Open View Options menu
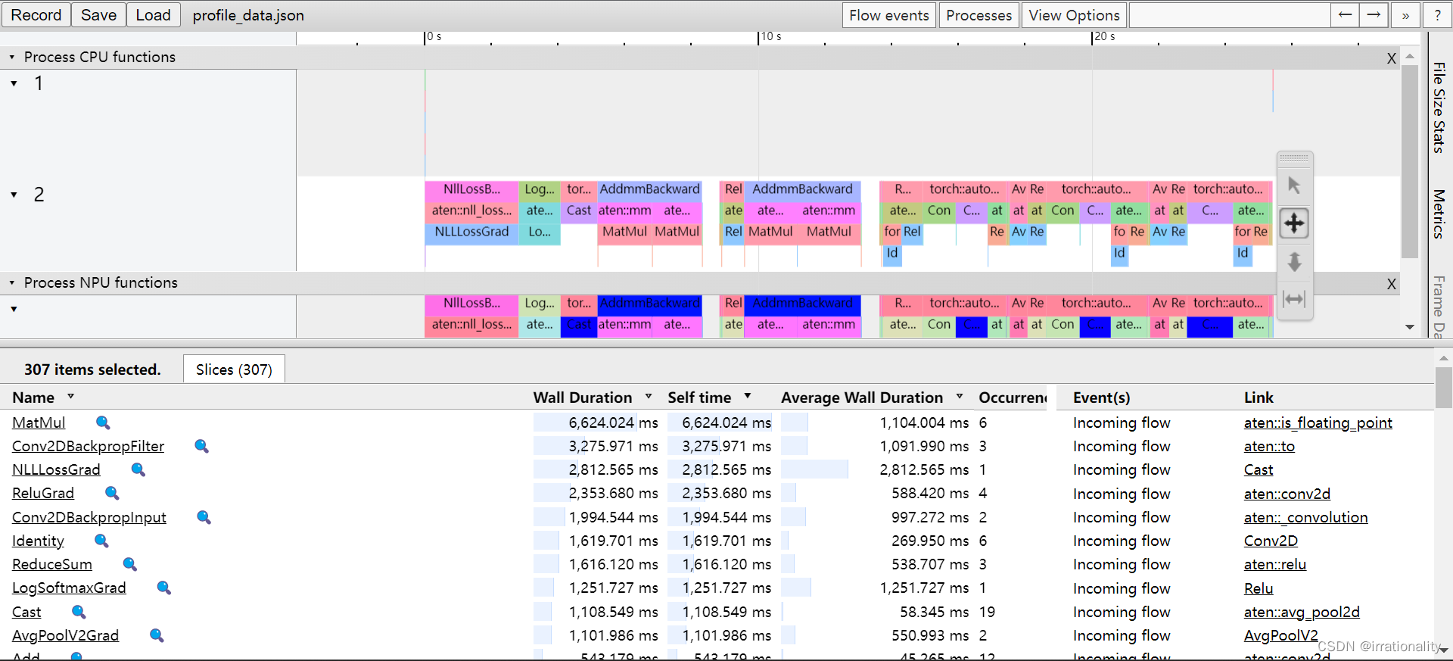The width and height of the screenshot is (1453, 661). 1074,15
